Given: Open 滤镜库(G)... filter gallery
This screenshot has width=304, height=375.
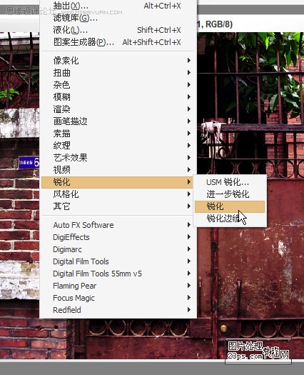Looking at the screenshot, I should coord(118,18).
